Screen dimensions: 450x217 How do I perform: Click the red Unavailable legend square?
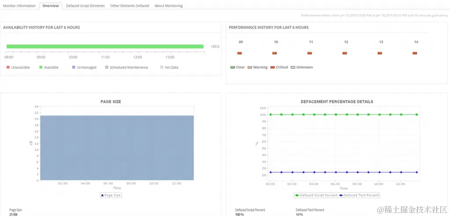[8, 67]
